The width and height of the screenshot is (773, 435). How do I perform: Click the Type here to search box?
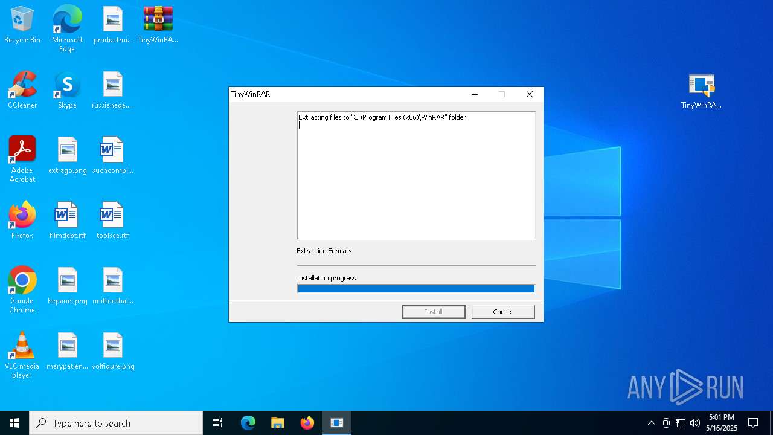coord(116,423)
